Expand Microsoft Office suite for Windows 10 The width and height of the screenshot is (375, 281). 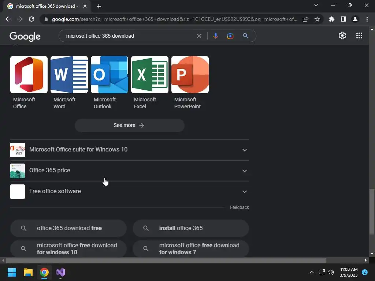coord(130,150)
